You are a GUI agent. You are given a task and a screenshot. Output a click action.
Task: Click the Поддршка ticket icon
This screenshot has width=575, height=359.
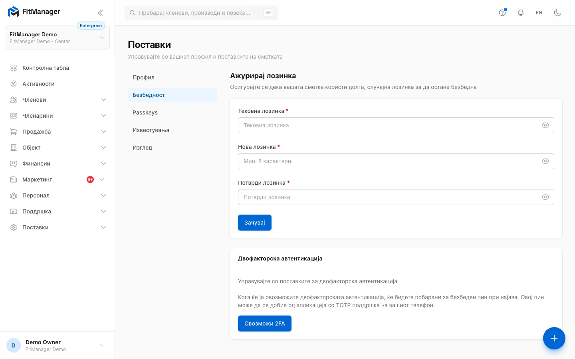pyautogui.click(x=14, y=211)
